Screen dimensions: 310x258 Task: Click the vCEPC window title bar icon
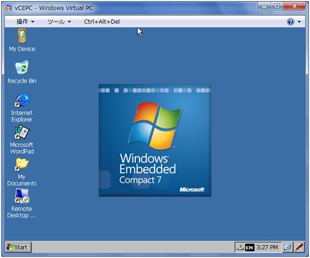(8, 8)
